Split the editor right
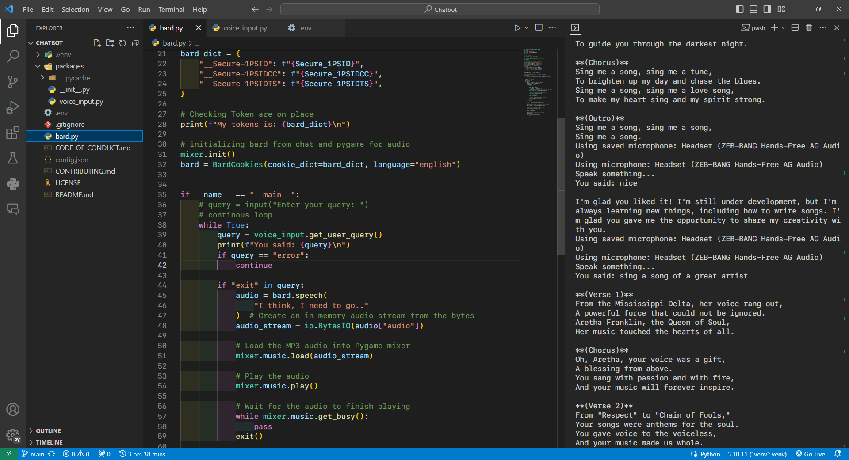The height and width of the screenshot is (460, 849). coord(539,28)
